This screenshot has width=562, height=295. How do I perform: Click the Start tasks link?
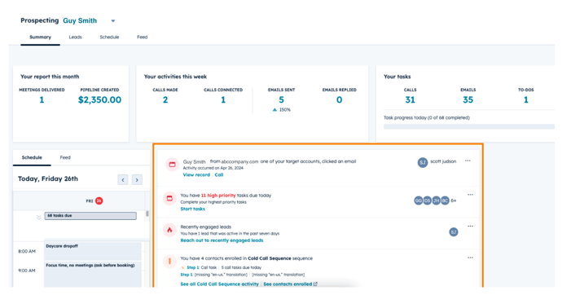193,209
